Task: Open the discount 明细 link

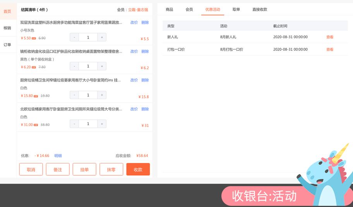Action: (x=58, y=156)
